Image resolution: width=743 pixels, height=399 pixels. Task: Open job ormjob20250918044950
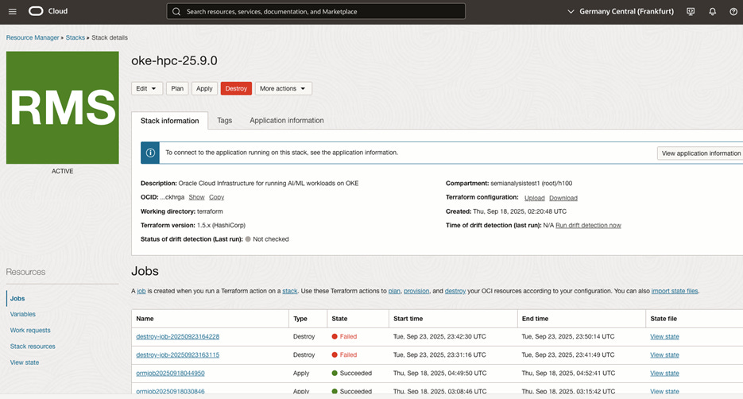pos(171,374)
